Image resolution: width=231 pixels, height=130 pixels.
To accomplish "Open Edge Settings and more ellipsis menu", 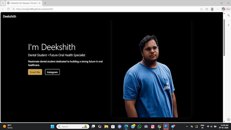I will [x=218, y=9].
